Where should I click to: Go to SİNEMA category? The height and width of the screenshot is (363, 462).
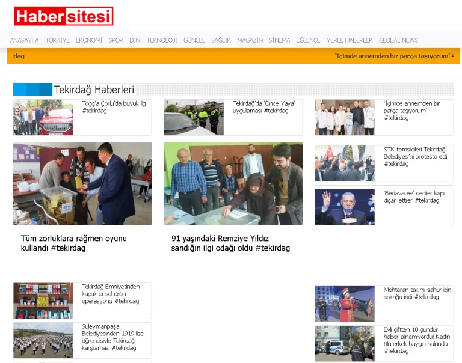pyautogui.click(x=279, y=40)
